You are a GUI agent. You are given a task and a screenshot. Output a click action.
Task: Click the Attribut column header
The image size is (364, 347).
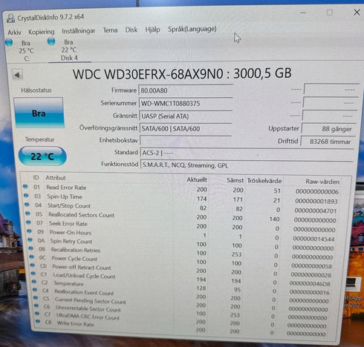(56, 178)
